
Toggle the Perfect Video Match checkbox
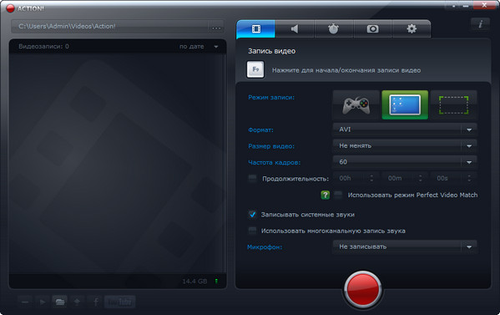(x=338, y=195)
